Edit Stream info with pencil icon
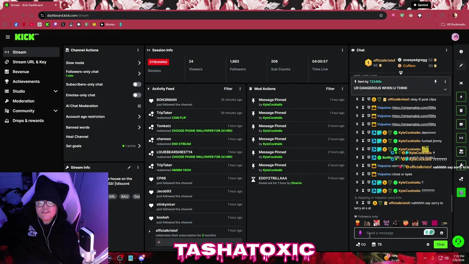The height and width of the screenshot is (264, 469). (129, 168)
